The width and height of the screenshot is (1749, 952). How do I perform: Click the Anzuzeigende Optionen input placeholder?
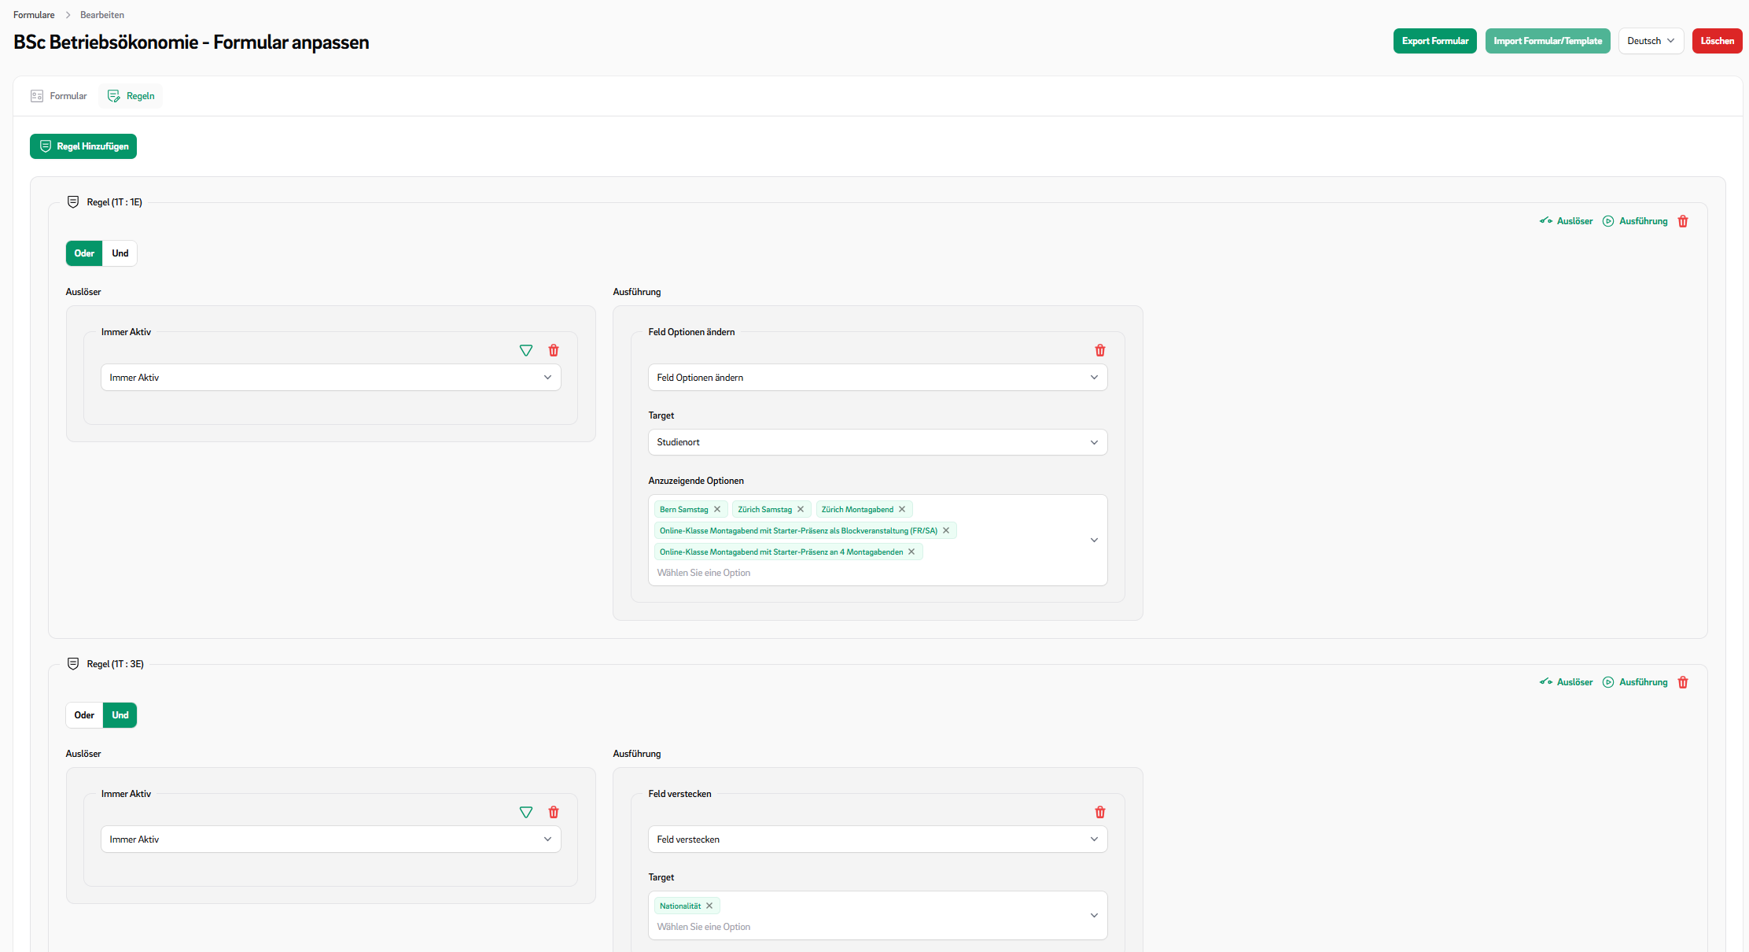(x=704, y=573)
